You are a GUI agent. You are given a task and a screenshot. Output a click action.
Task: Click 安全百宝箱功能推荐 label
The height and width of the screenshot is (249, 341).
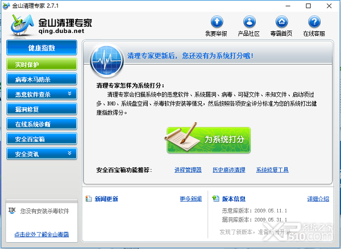point(124,170)
